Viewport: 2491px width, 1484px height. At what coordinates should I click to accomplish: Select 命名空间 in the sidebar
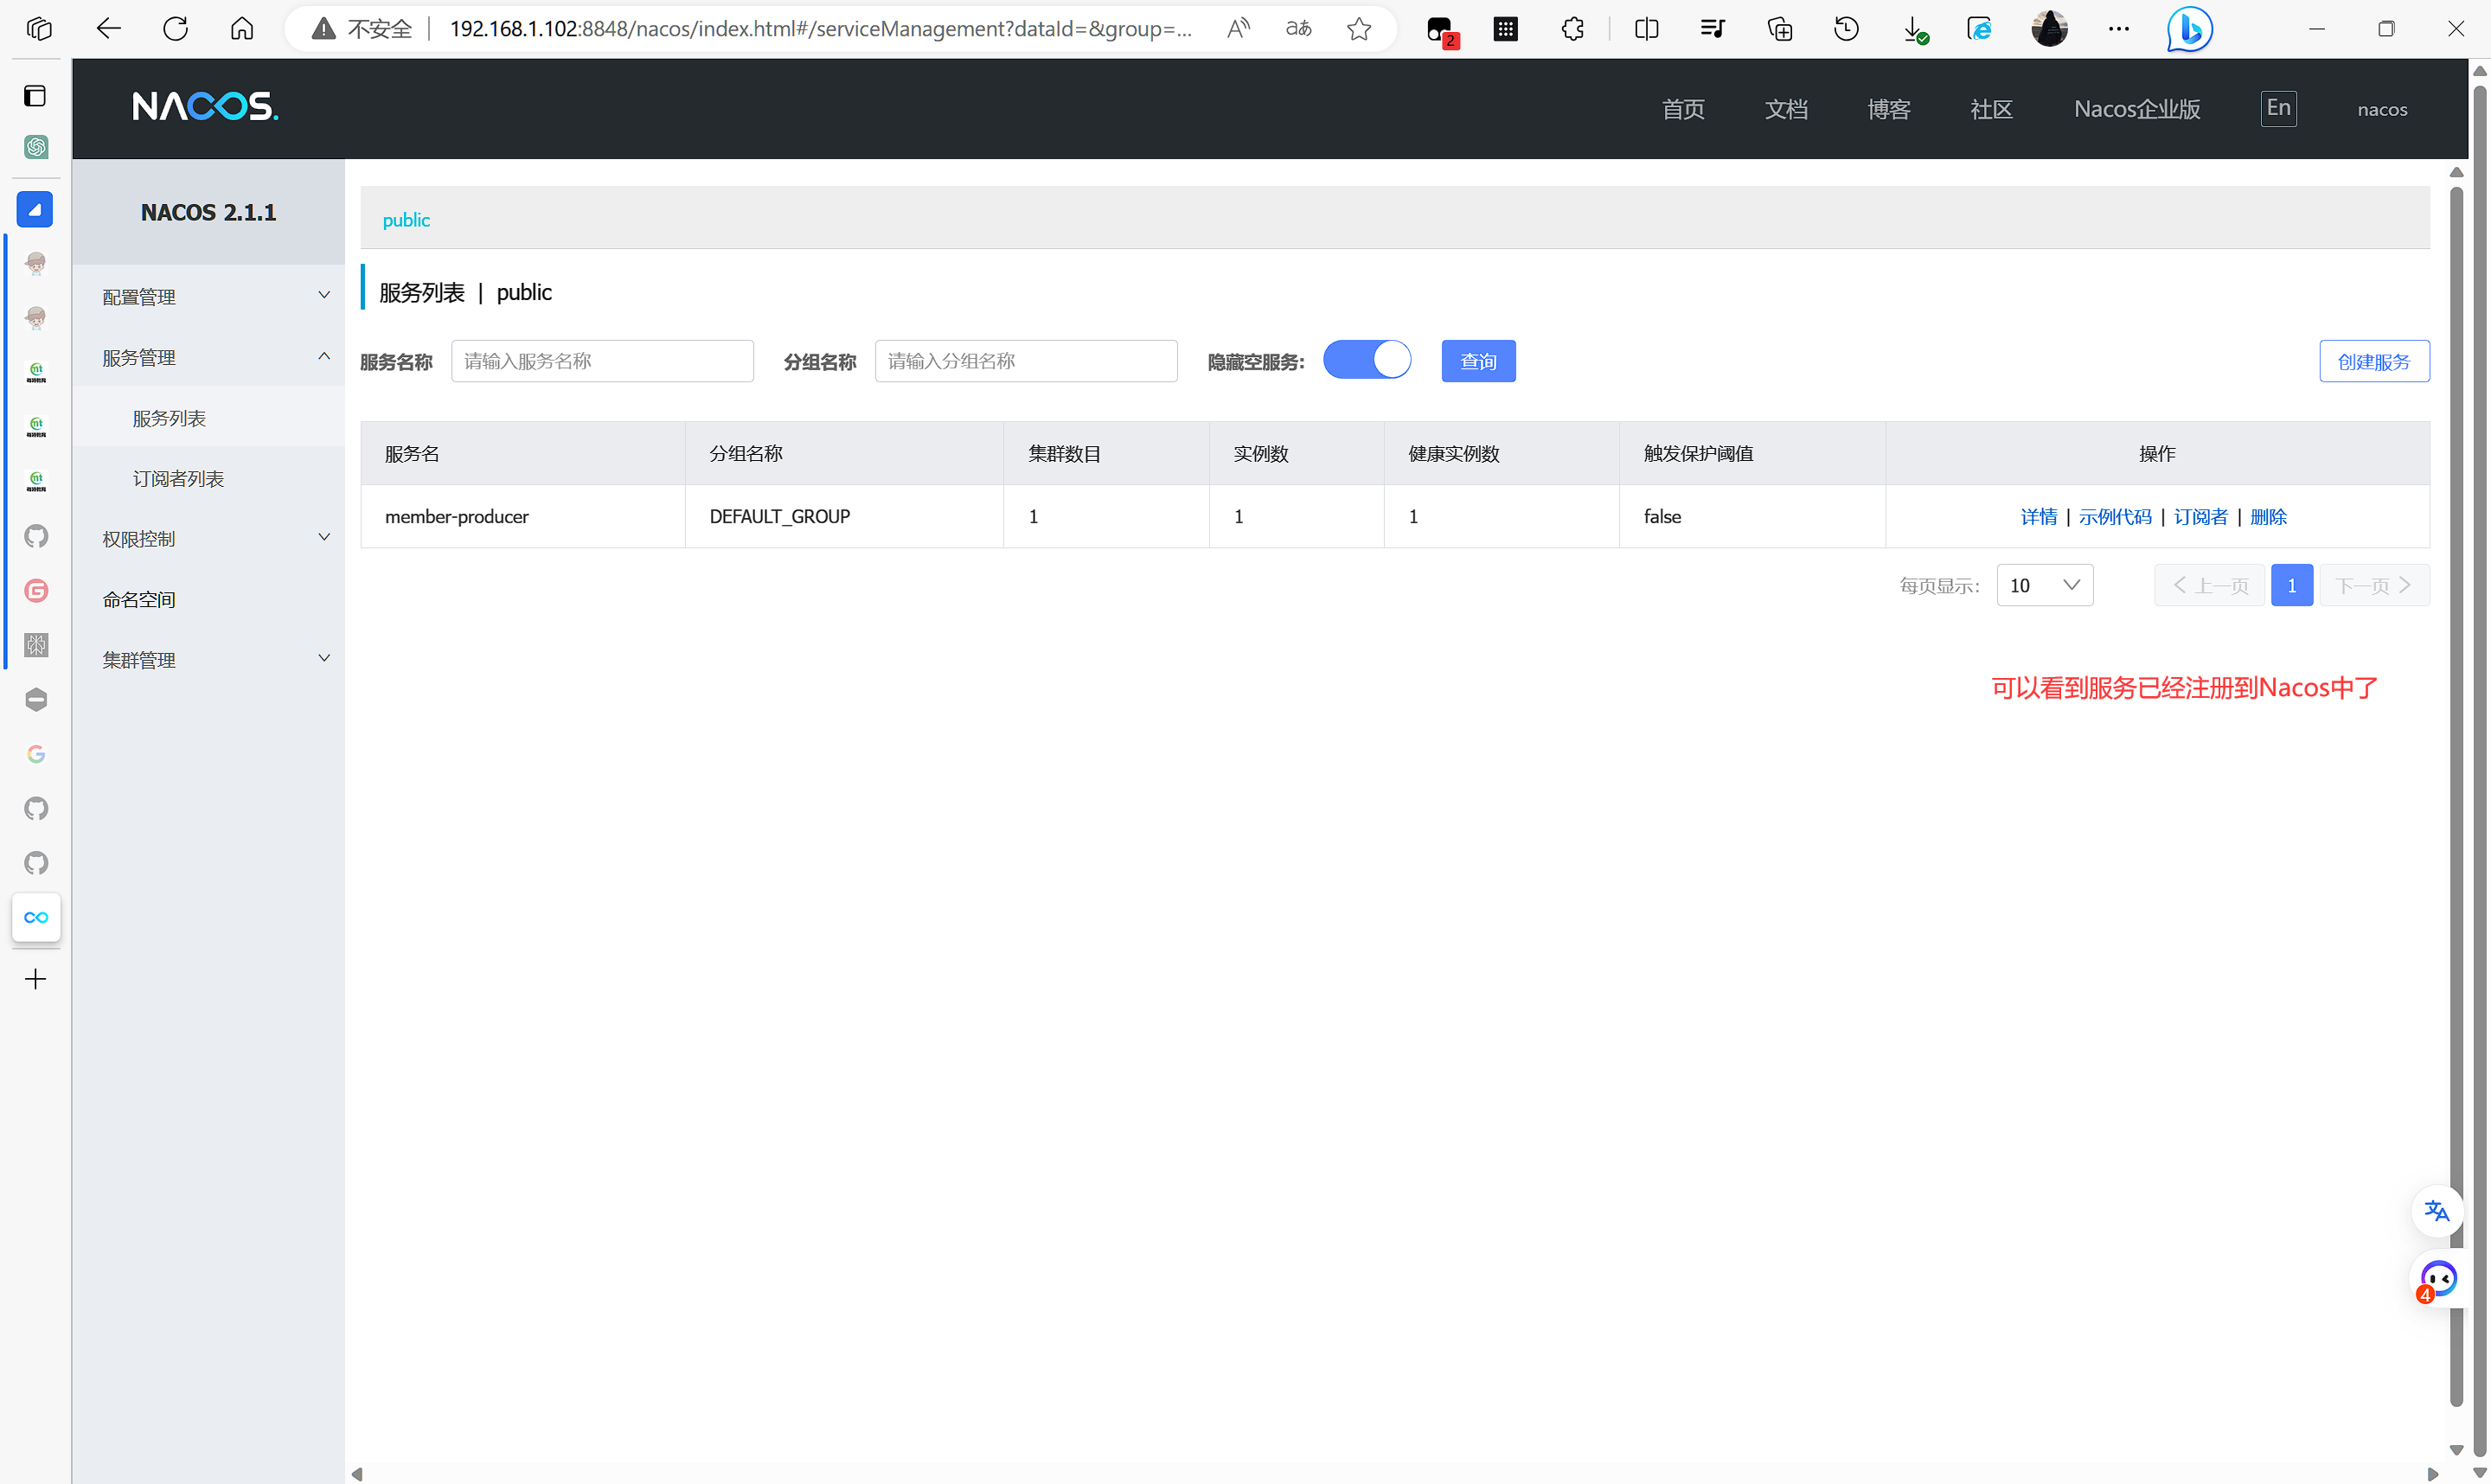pyautogui.click(x=139, y=599)
